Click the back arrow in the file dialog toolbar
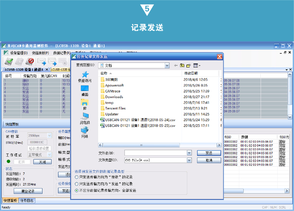Screen dimensions: 294x211 (x=176, y=65)
